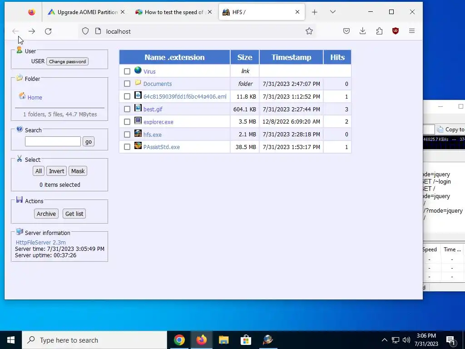Screen dimensions: 465x349
Task: Open the extensions puzzle icon
Action: (x=379, y=31)
